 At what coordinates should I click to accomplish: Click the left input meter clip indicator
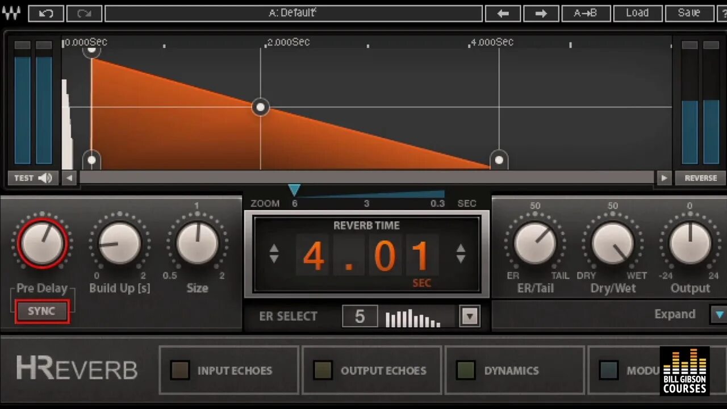pyautogui.click(x=23, y=45)
